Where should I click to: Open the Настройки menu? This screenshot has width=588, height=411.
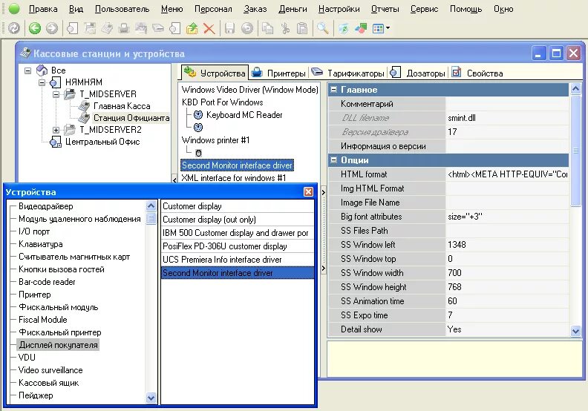point(339,9)
